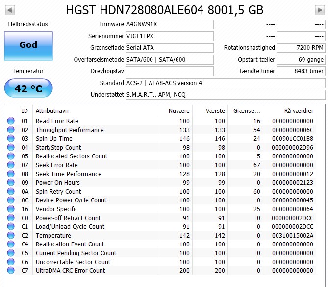Select the serial number field VJGL1TPX
The height and width of the screenshot is (287, 328).
(170, 36)
